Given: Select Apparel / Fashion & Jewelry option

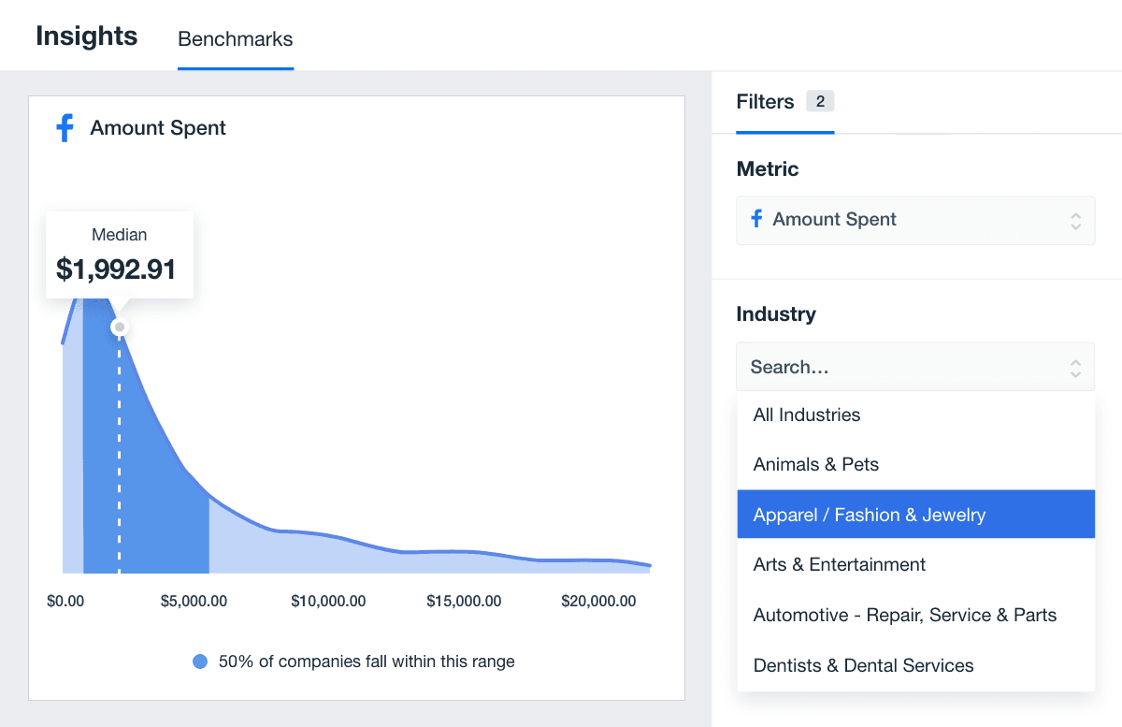Looking at the screenshot, I should (x=869, y=515).
